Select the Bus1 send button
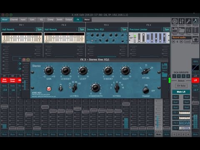This screenshot has height=150, width=200. click(175, 97)
